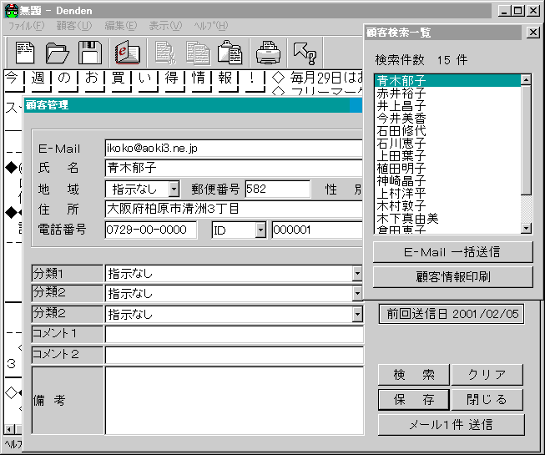Click the Print toolbar icon

click(x=267, y=53)
